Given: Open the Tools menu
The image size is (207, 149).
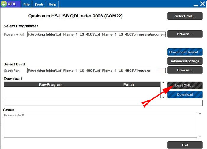Looking at the screenshot, I should pyautogui.click(x=39, y=4).
